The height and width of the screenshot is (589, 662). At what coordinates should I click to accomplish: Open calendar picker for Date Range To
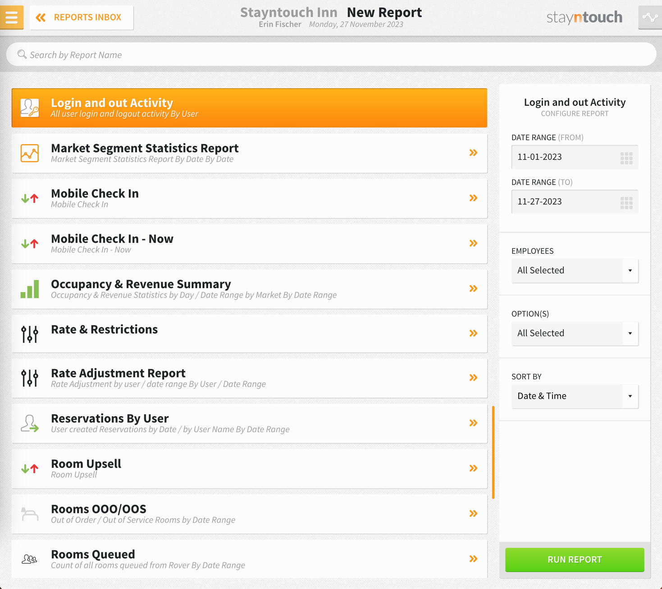(x=626, y=203)
